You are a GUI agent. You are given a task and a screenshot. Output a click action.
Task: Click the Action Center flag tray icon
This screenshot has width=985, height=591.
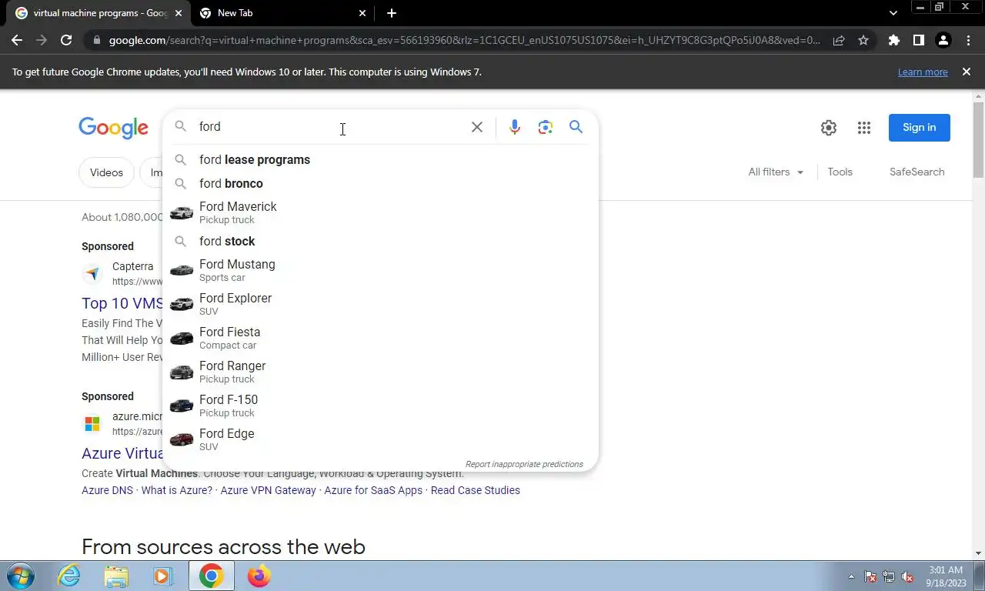click(870, 576)
